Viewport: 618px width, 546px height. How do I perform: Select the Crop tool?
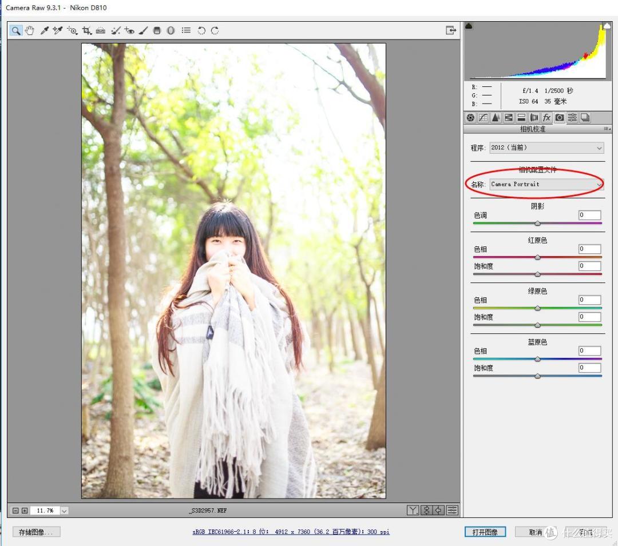click(x=87, y=31)
